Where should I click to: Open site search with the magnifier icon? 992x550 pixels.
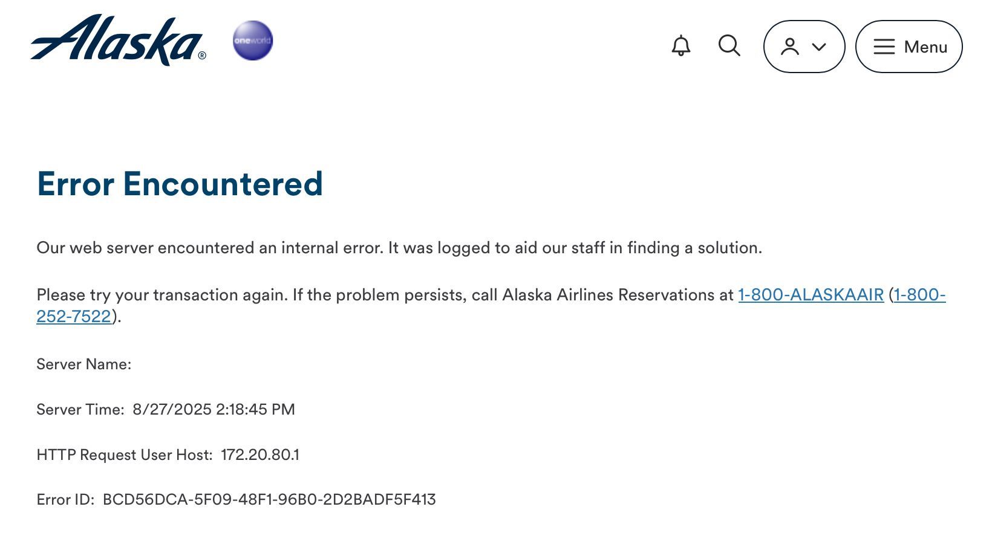point(729,46)
